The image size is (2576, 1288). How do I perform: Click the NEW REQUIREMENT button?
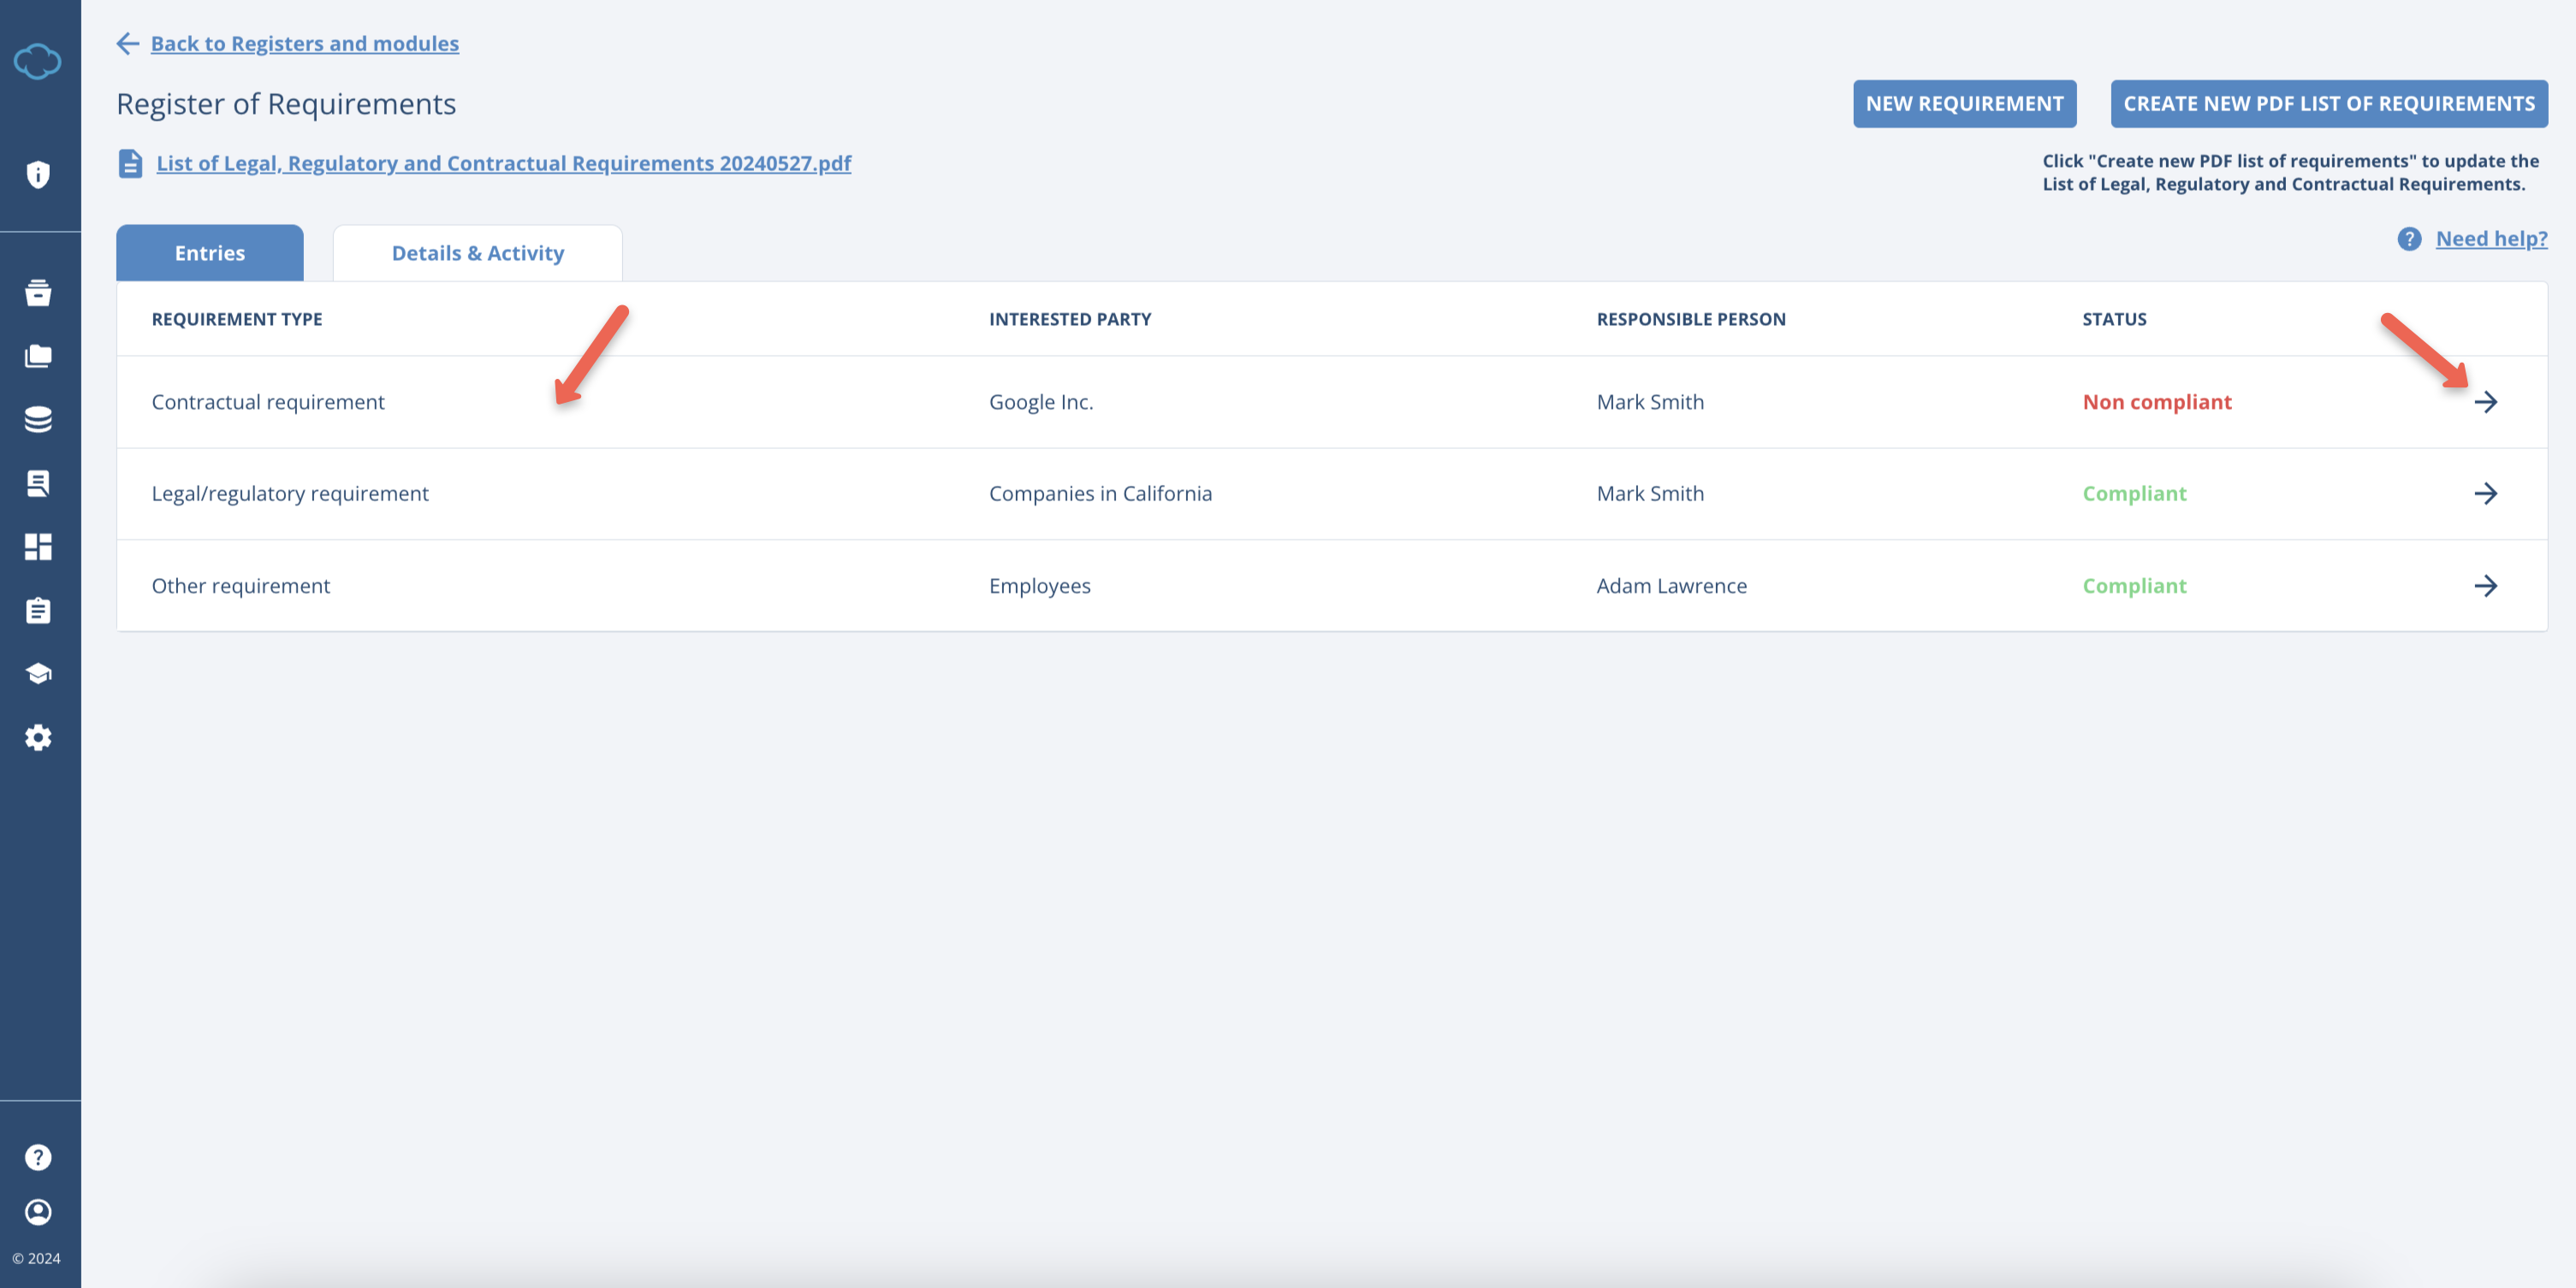click(x=1963, y=104)
